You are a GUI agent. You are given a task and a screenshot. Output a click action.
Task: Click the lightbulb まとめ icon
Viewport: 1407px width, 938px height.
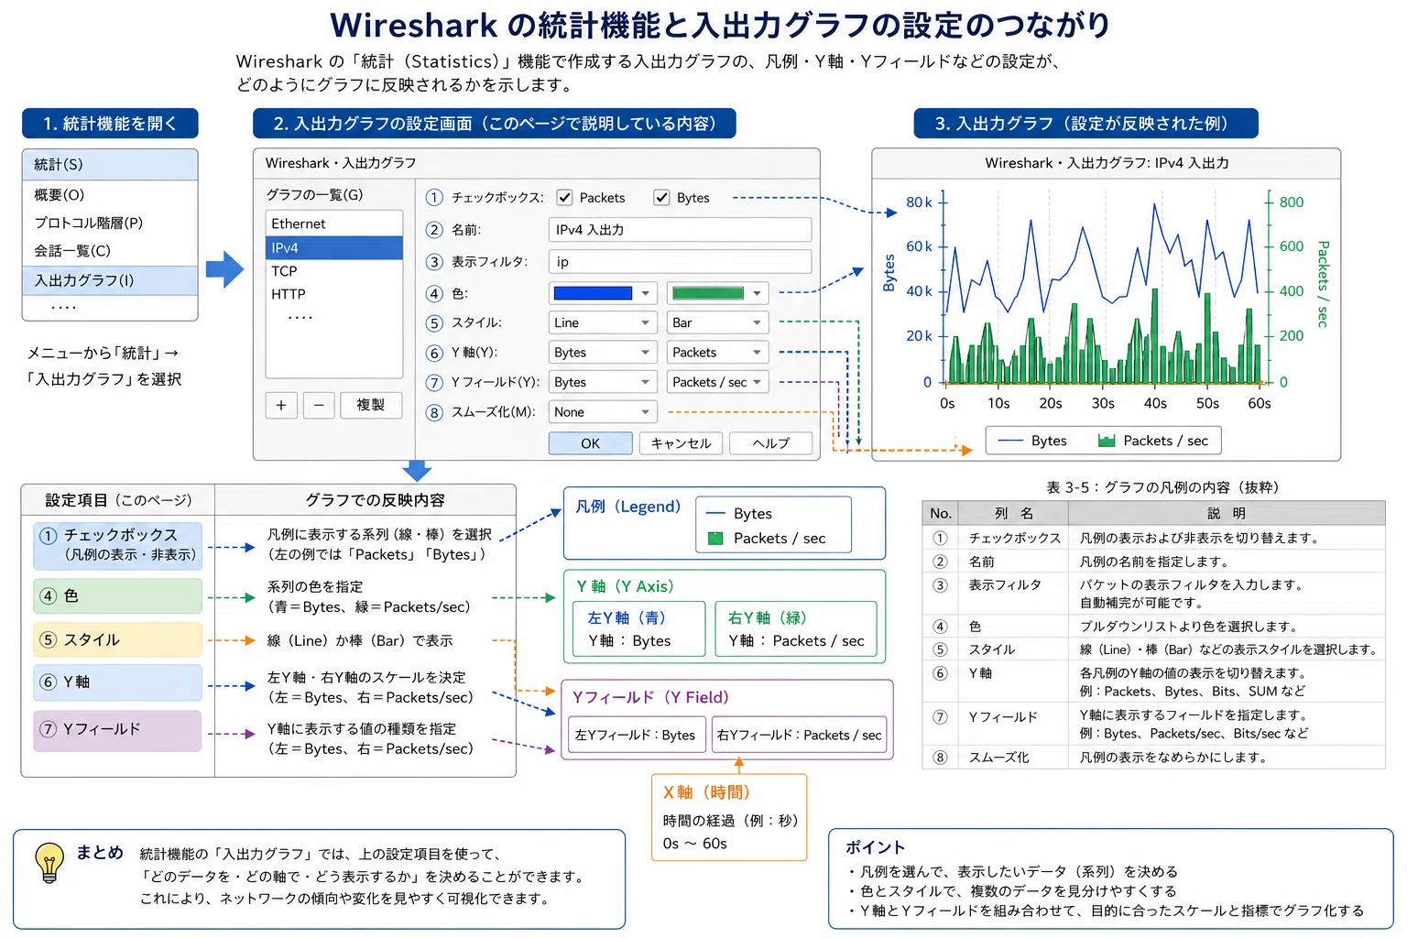tap(49, 863)
